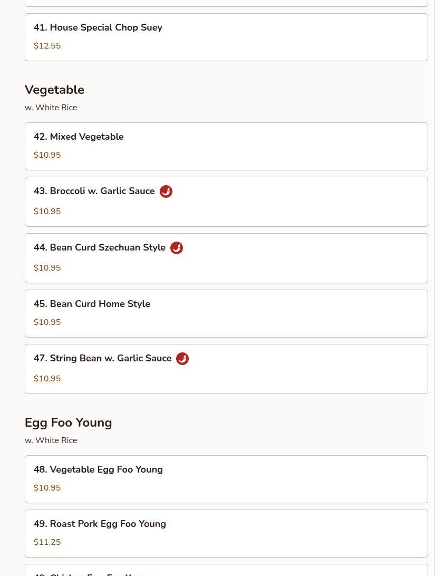
Task: Click the partially visible Chicken Egg Foo Young card
Action: tap(226, 570)
